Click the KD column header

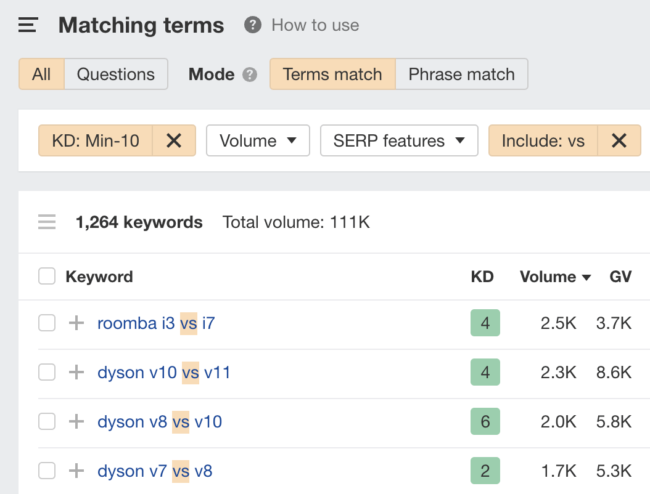coord(483,277)
